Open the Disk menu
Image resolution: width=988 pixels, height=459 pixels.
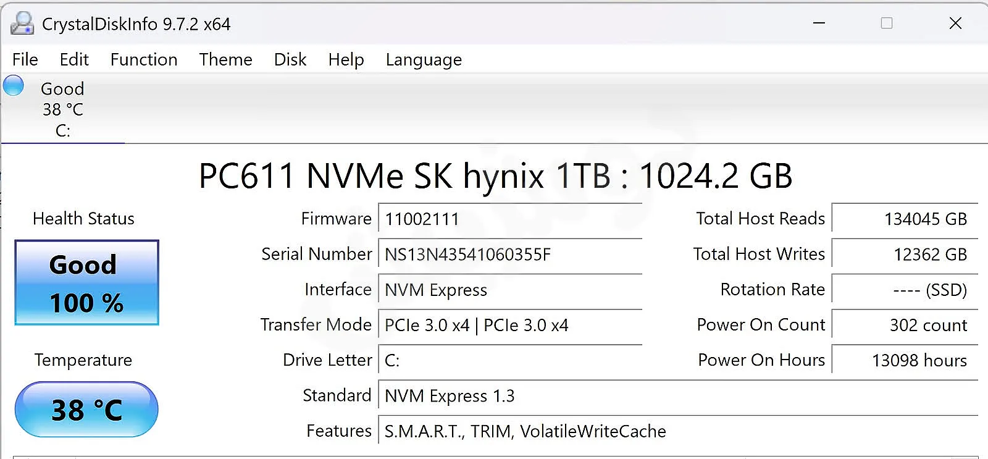coord(290,59)
